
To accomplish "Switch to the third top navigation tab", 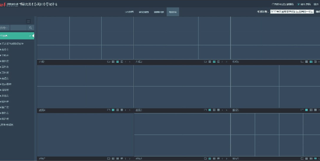I will (159, 12).
